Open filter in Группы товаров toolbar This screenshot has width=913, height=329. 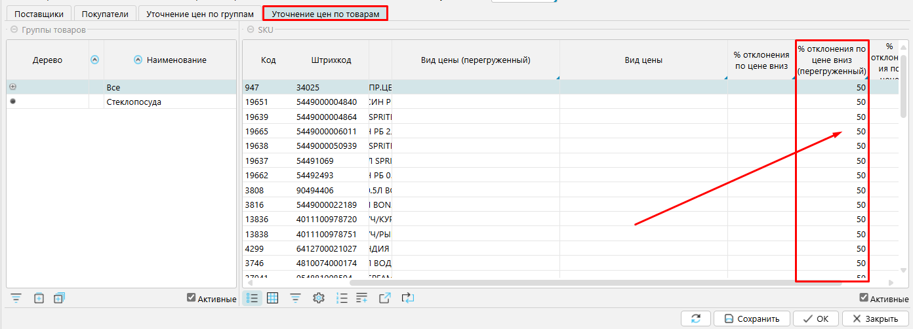pos(16,298)
